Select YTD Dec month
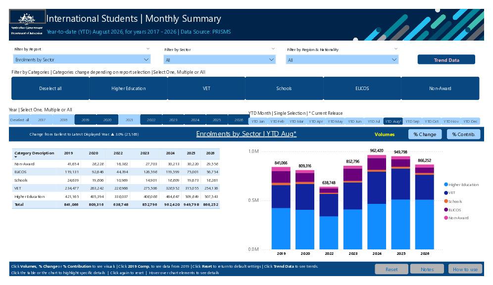Image resolution: width=493 pixels, height=285 pixels. pyautogui.click(x=470, y=121)
